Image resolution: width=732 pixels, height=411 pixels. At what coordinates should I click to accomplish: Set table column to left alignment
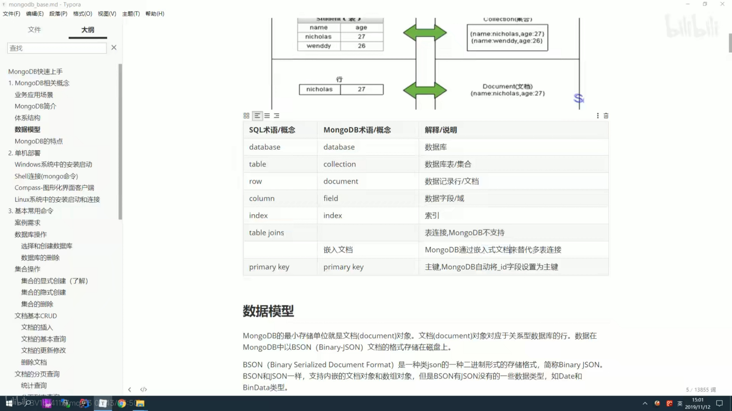(x=257, y=116)
